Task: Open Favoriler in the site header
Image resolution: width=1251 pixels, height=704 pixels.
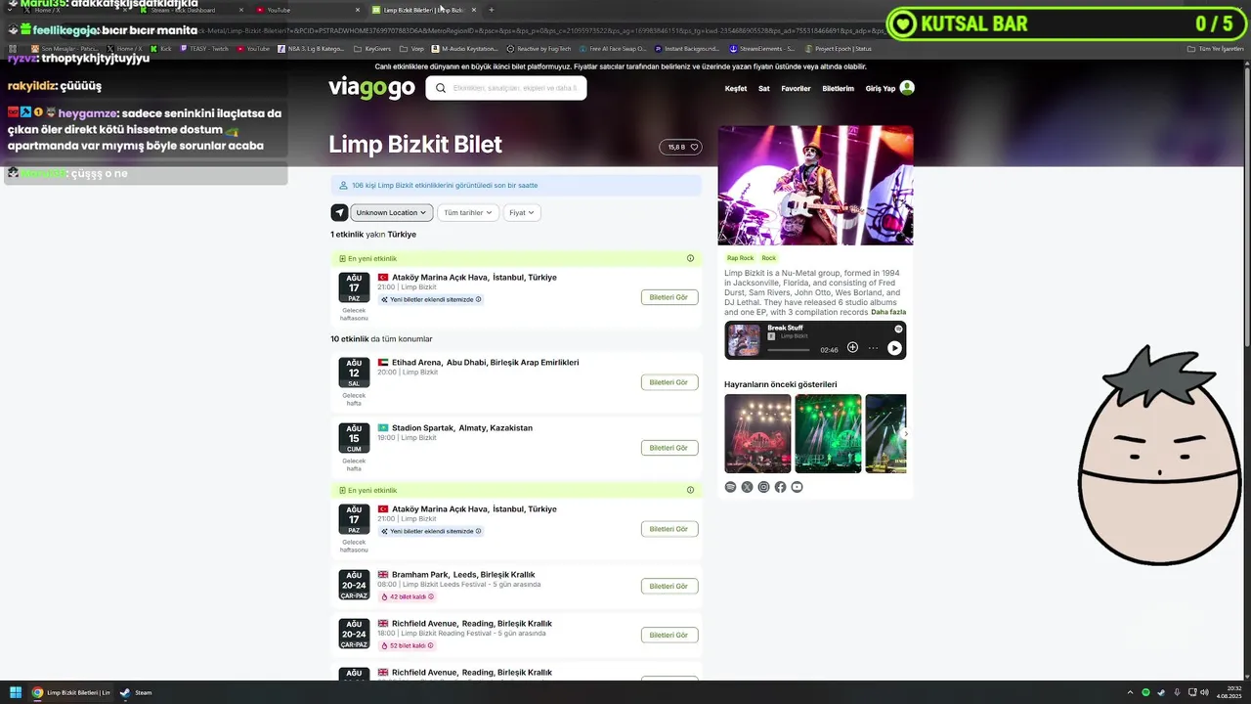Action: pos(796,88)
